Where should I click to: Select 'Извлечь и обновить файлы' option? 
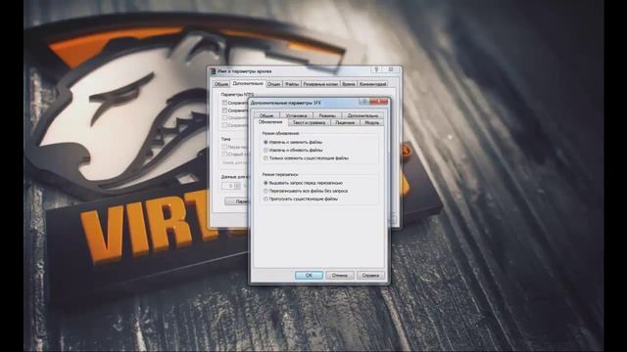(x=265, y=150)
